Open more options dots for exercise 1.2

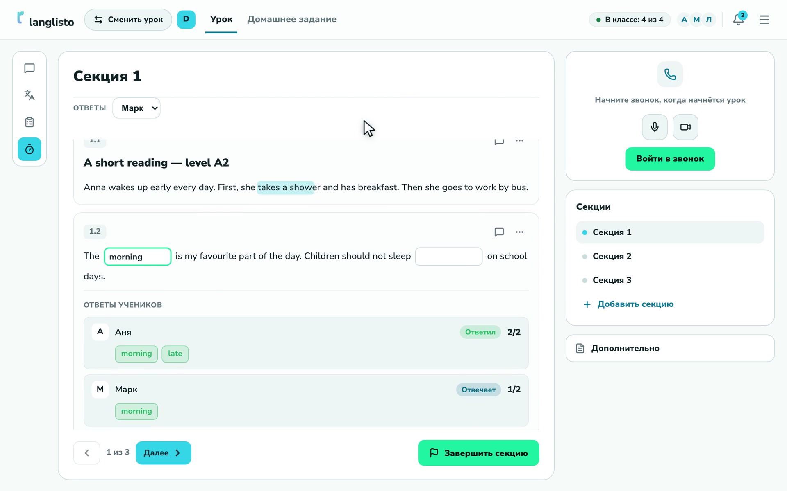519,232
